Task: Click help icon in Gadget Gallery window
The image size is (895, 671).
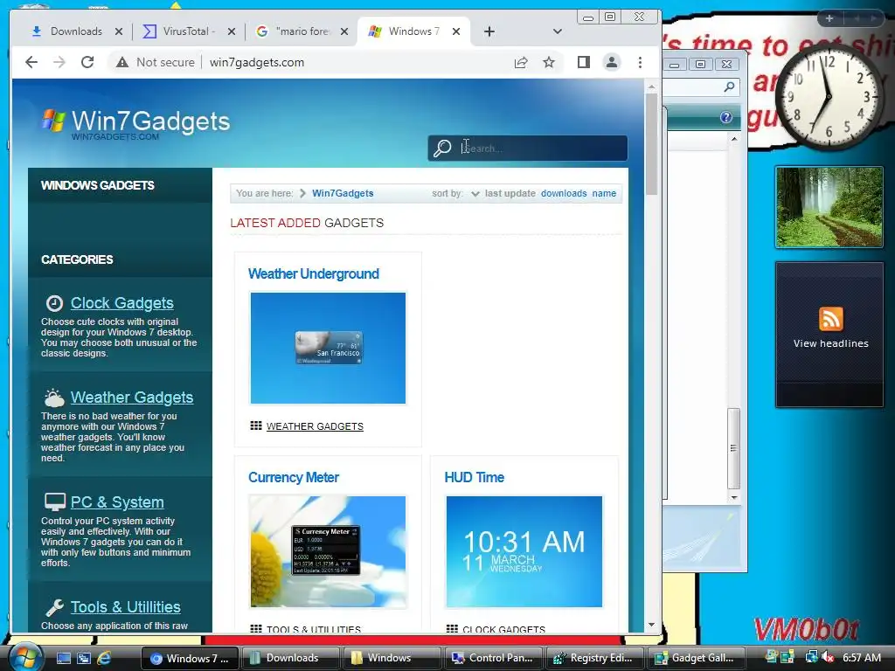Action: pos(726,118)
